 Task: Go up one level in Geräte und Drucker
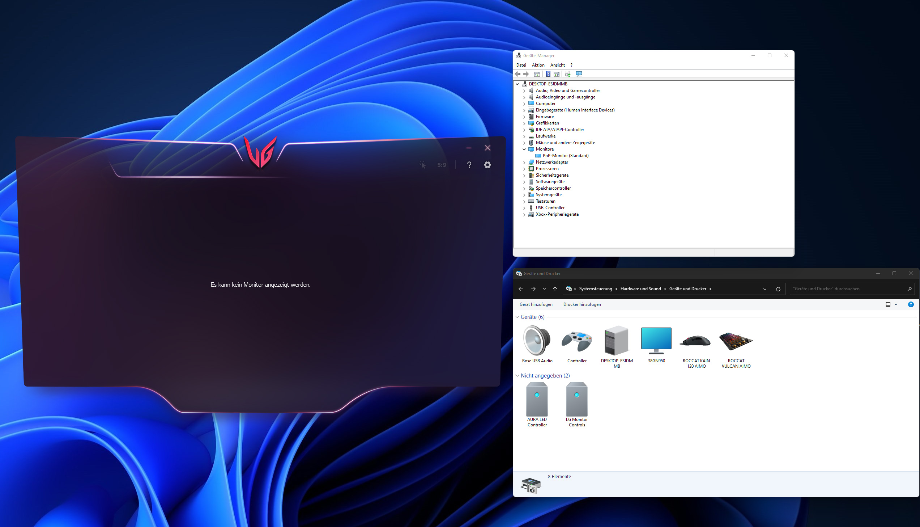(x=555, y=289)
